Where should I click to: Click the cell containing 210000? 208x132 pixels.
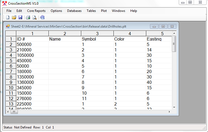coord(33,50)
